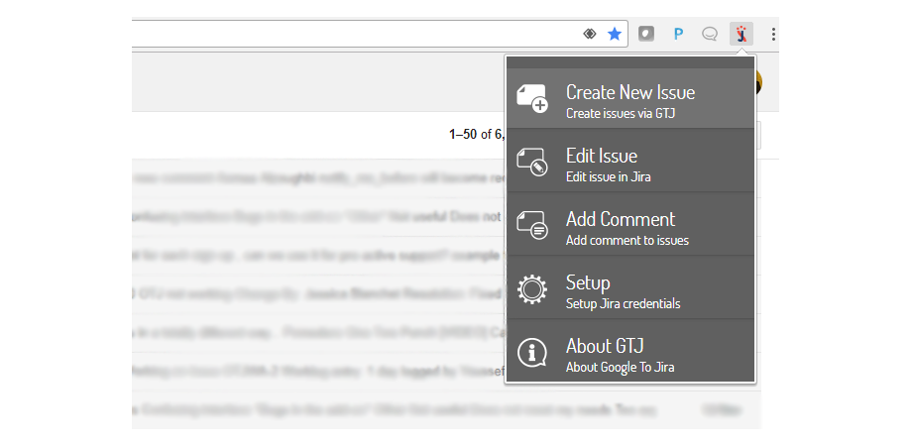The width and height of the screenshot is (912, 446).
Task: Click the diamond icon in the address bar
Action: coord(590,34)
